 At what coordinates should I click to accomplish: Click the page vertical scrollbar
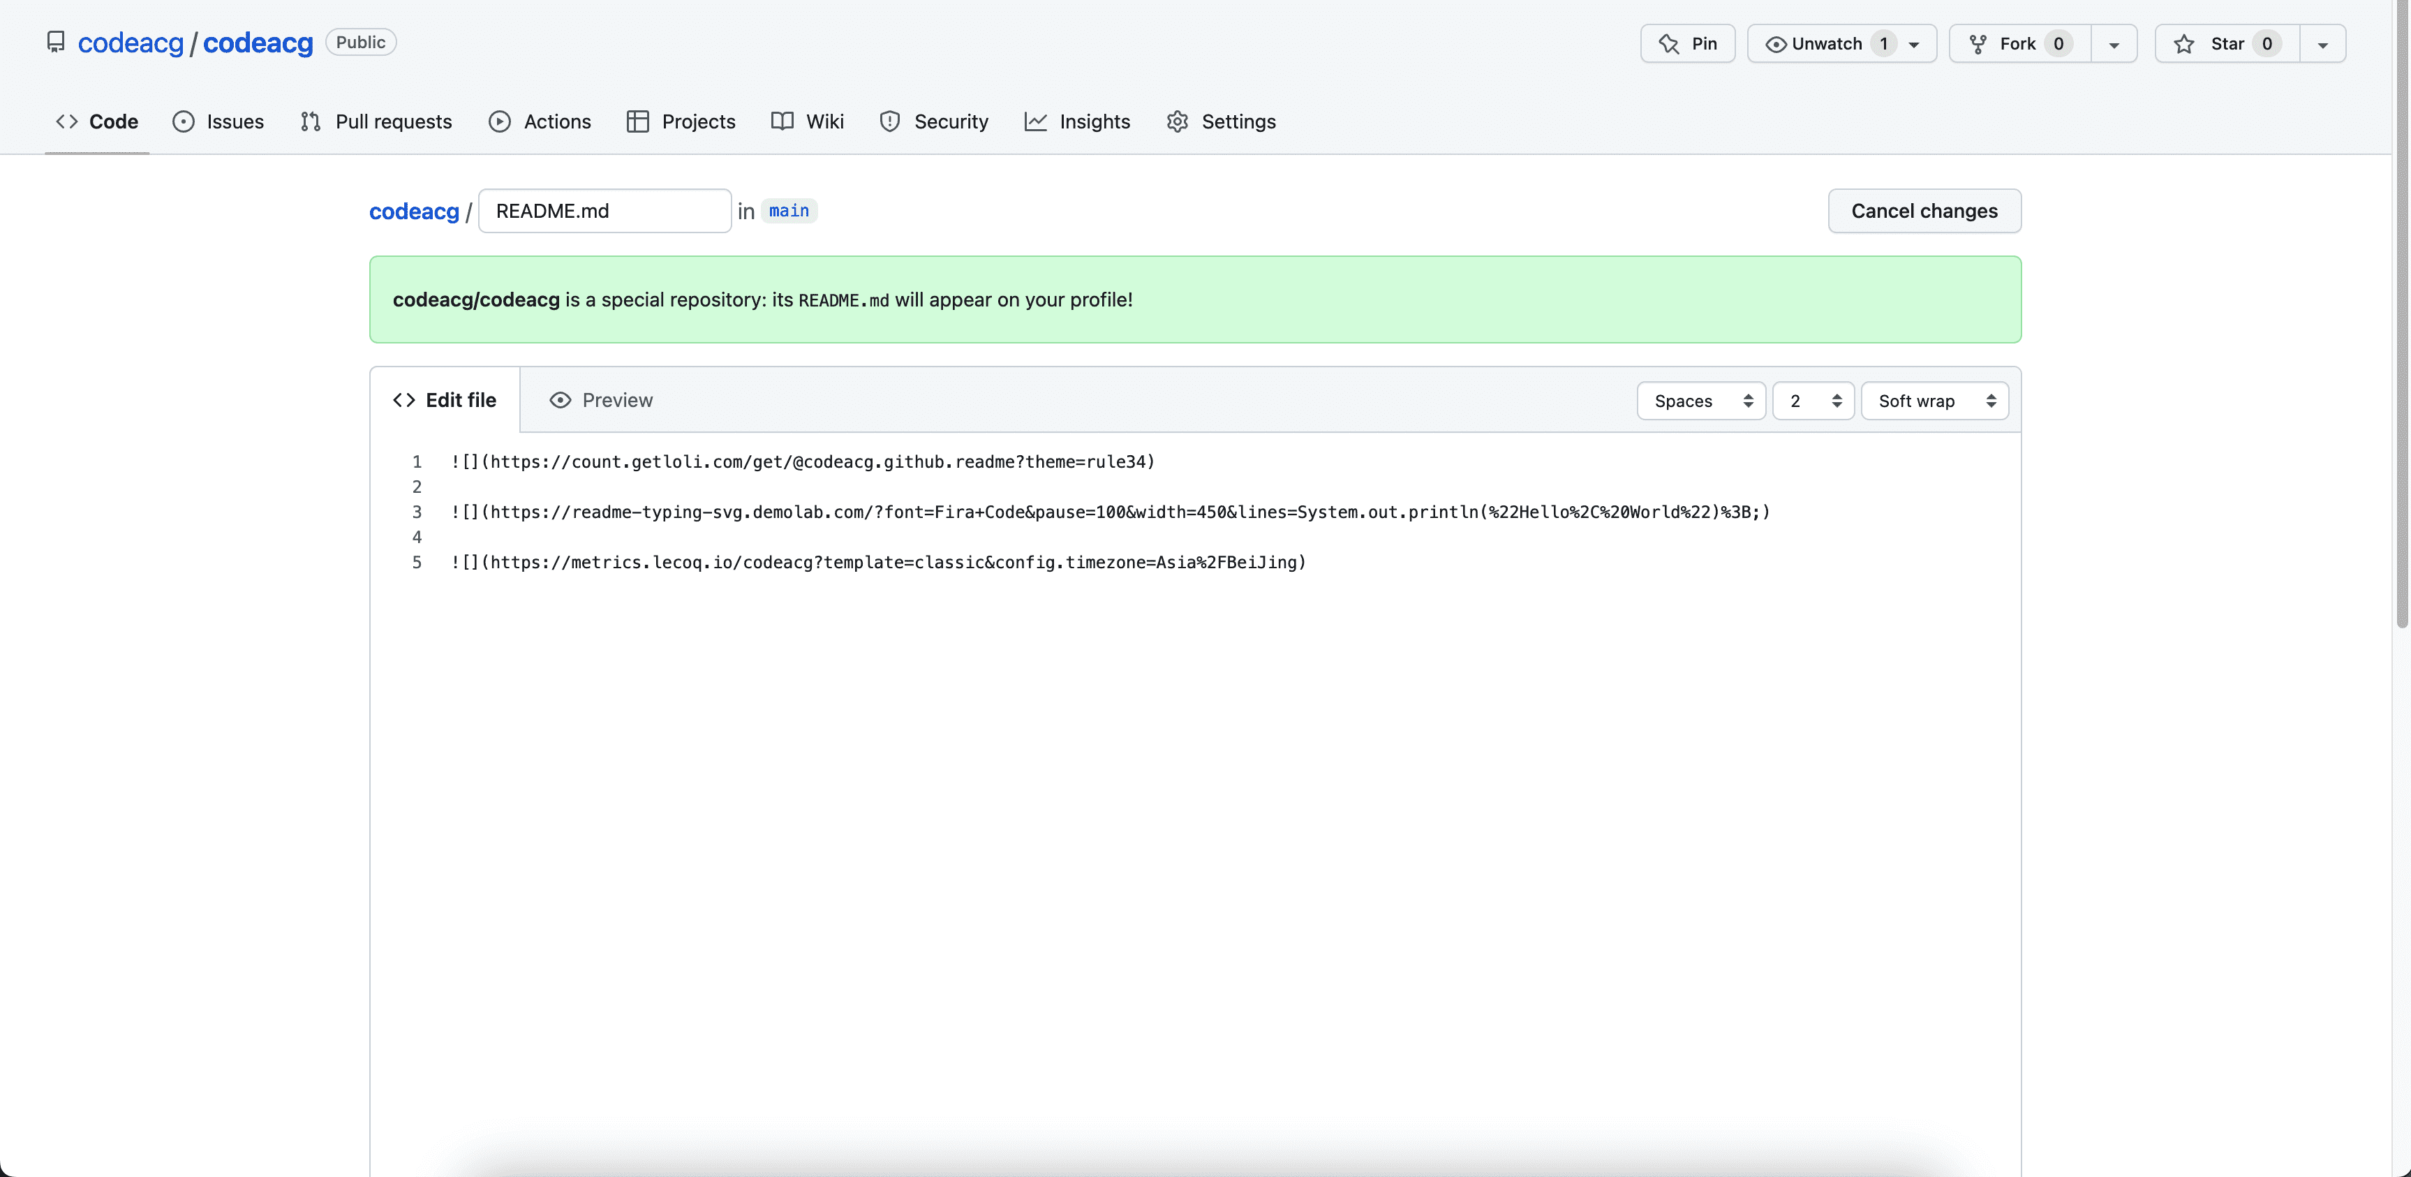[x=2402, y=313]
